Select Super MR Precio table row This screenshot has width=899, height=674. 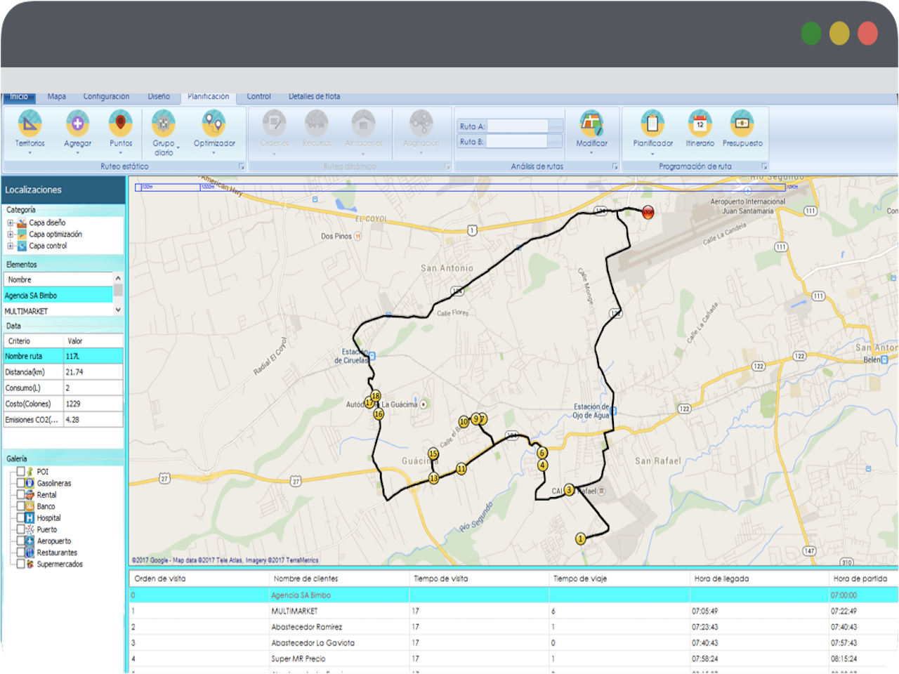point(513,659)
